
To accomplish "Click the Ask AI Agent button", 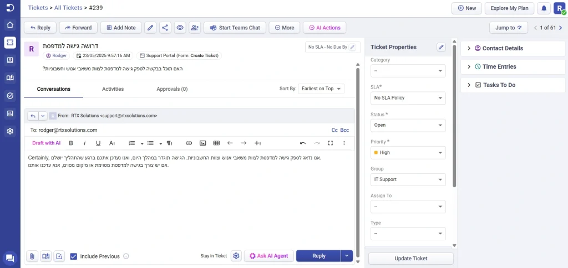I will point(269,256).
